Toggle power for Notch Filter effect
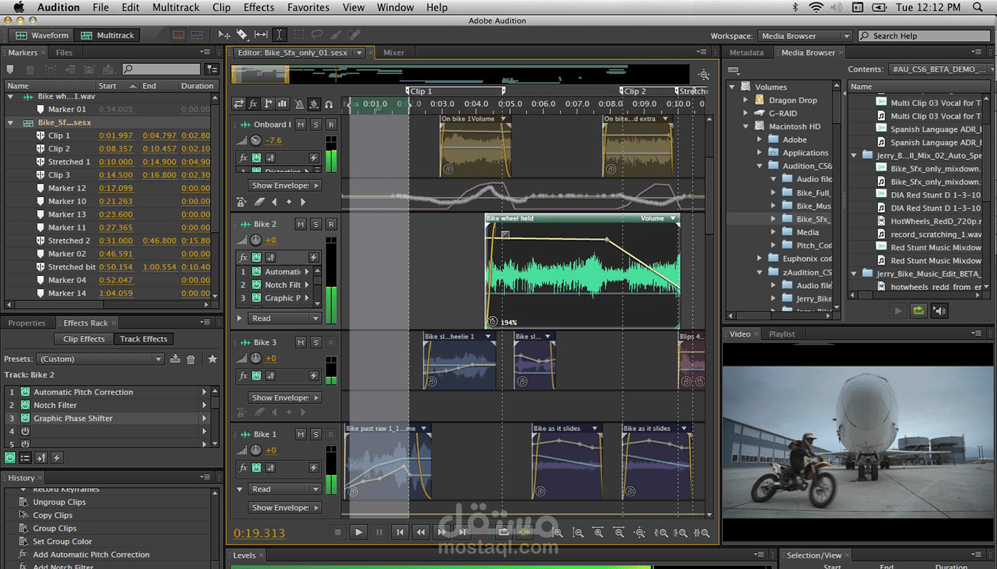The image size is (997, 569). point(26,405)
